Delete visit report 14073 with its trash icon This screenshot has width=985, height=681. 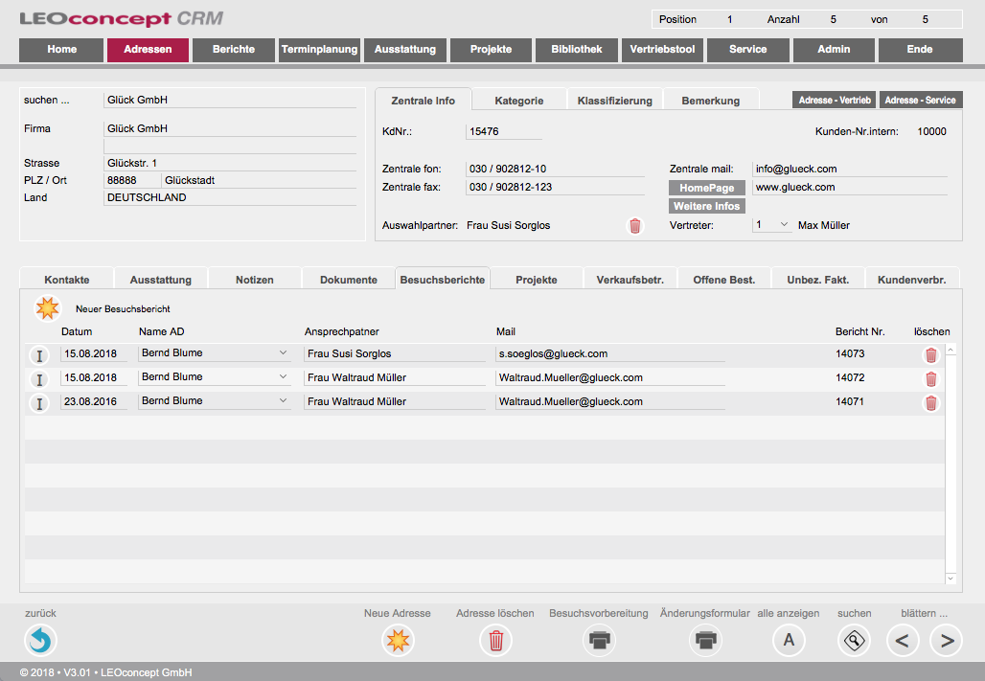930,354
